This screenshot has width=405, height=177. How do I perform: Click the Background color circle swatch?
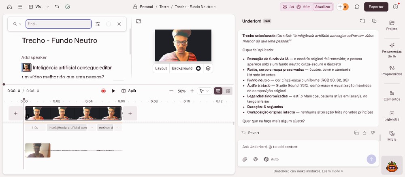click(198, 68)
